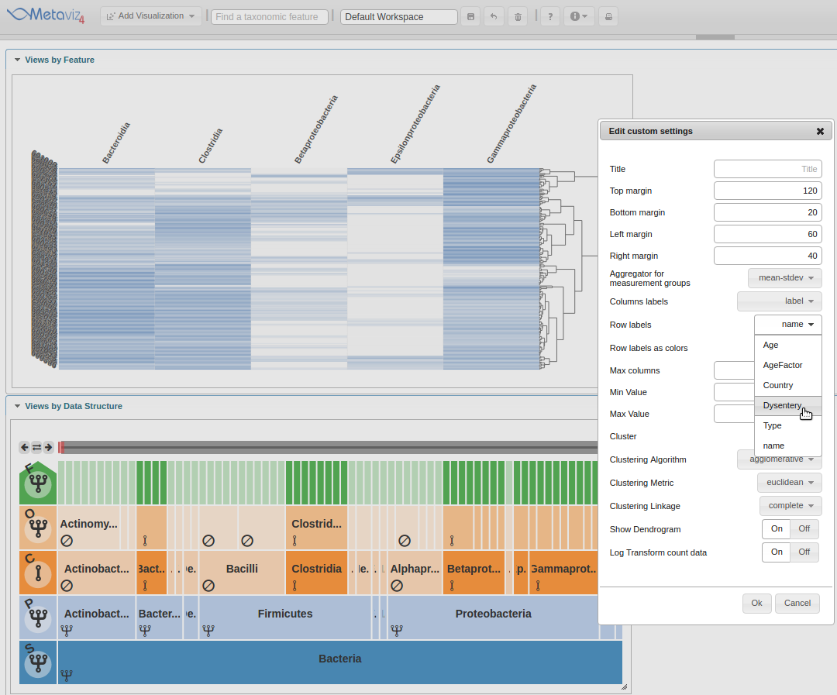The image size is (837, 695).
Task: Click the Bottom margin field
Action: (x=767, y=212)
